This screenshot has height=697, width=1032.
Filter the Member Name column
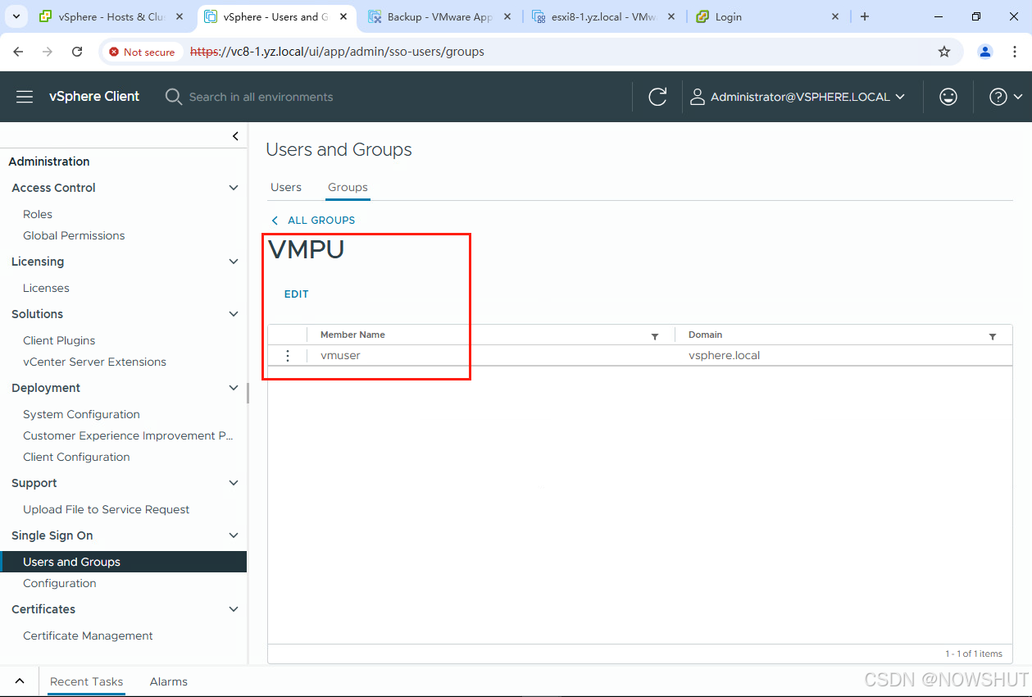[655, 336]
